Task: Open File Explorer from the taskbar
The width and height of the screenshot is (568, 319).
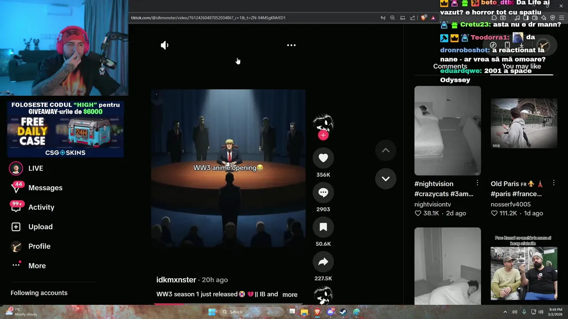Action: pyautogui.click(x=304, y=312)
